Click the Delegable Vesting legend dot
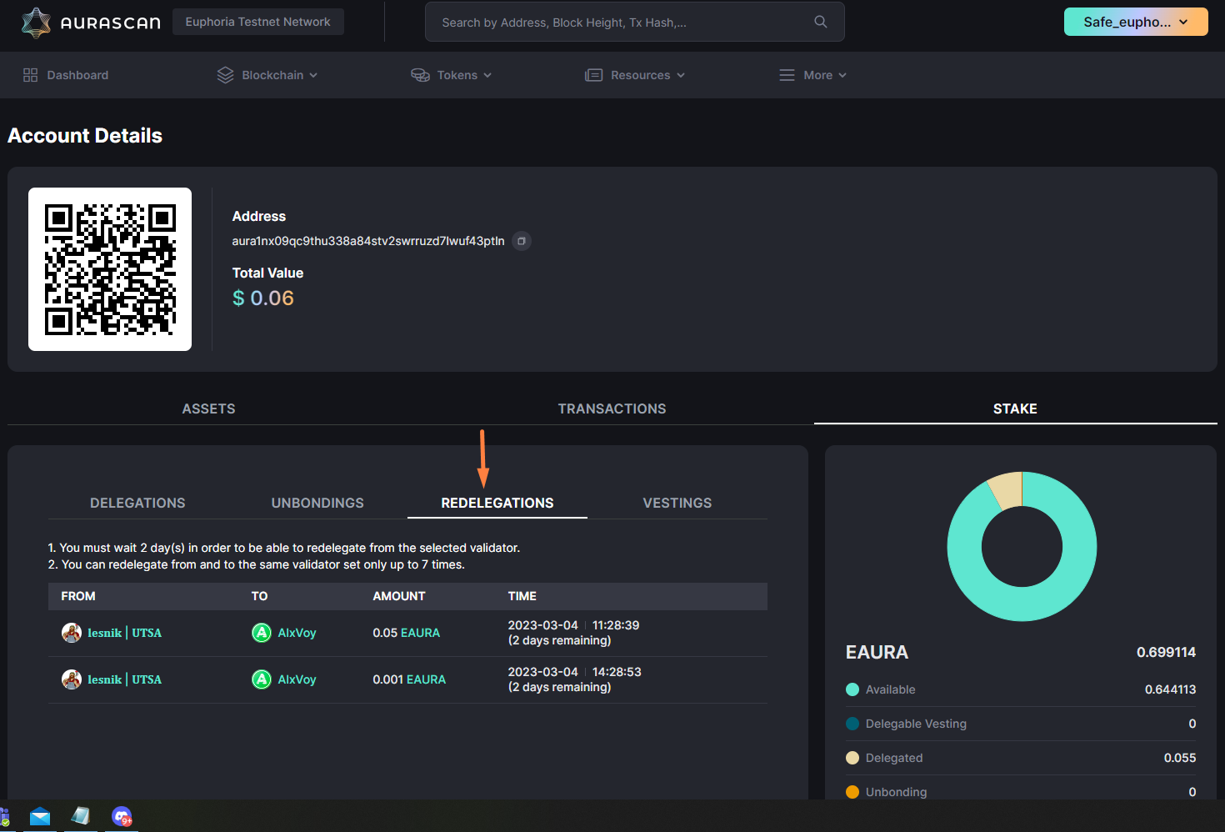Viewport: 1225px width, 832px height. click(x=852, y=724)
